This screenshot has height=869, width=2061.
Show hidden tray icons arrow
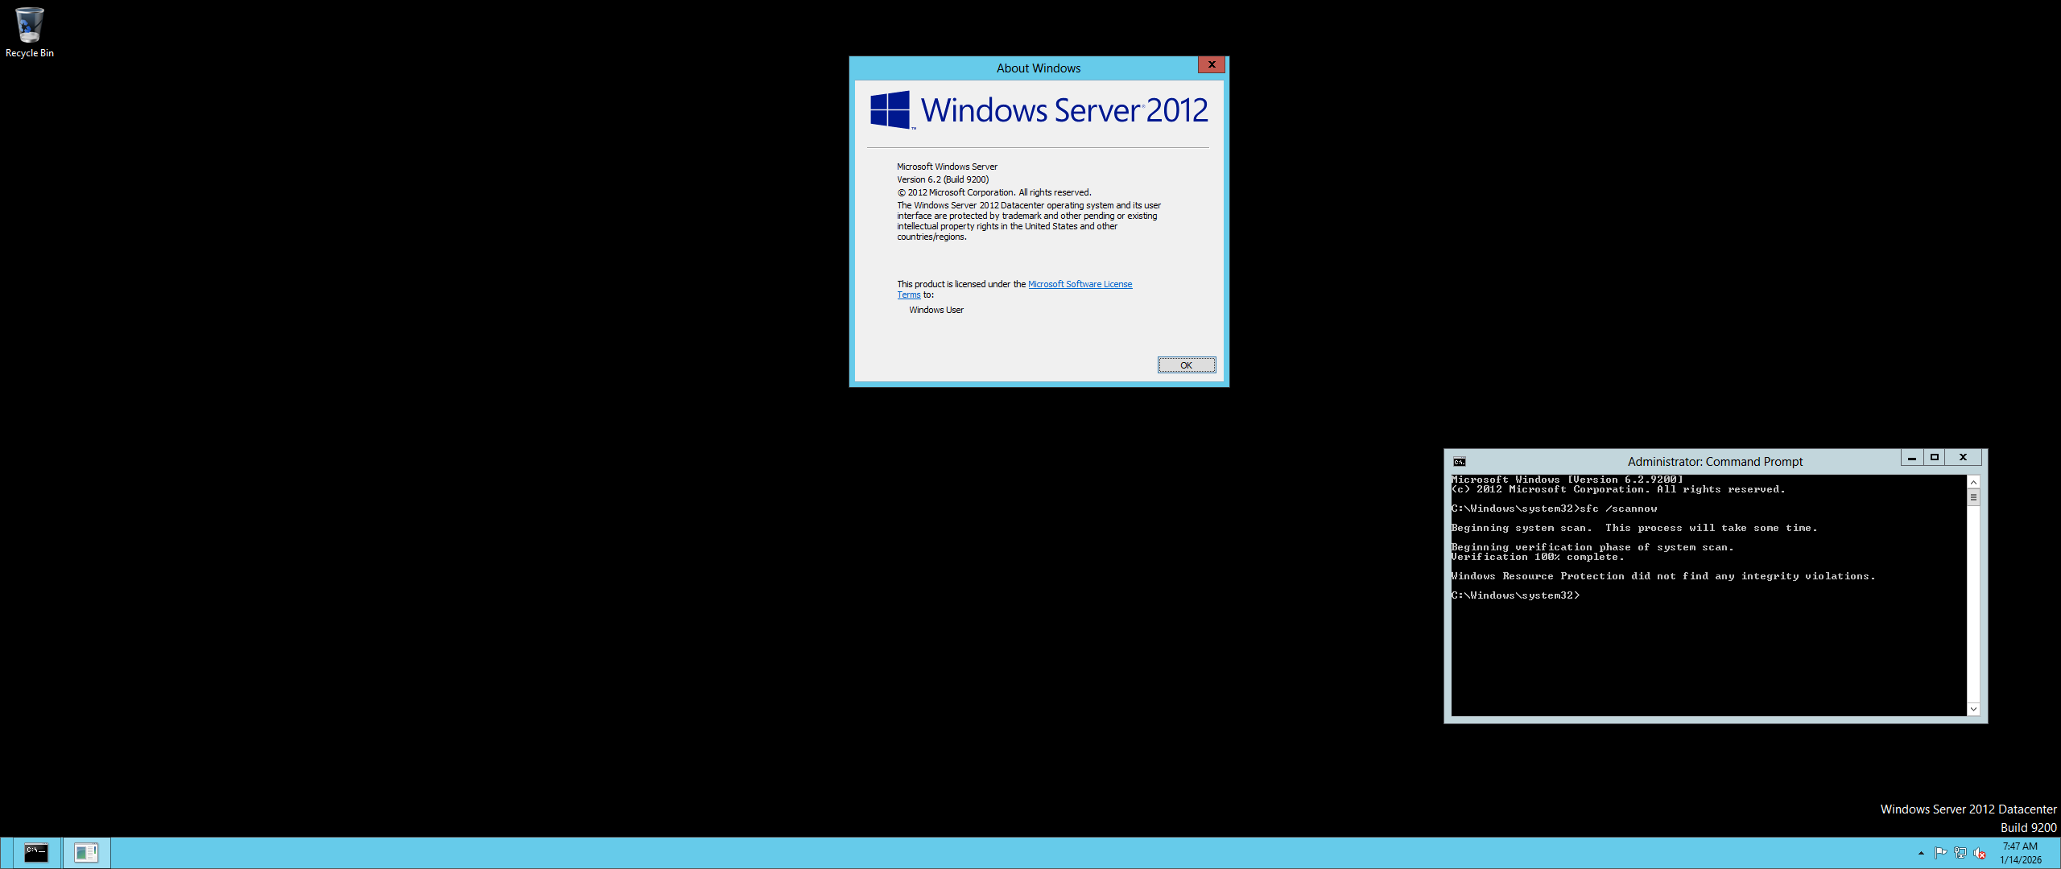[x=1921, y=853]
